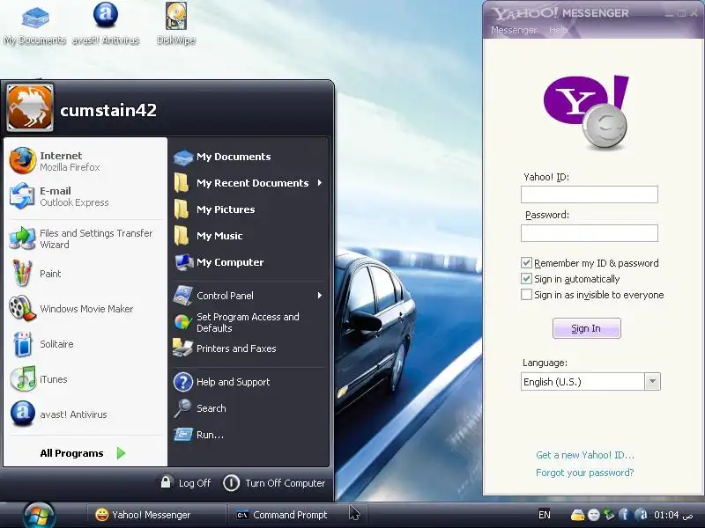This screenshot has width=705, height=528.
Task: Open Windows Movie Maker
Action: pyautogui.click(x=85, y=309)
